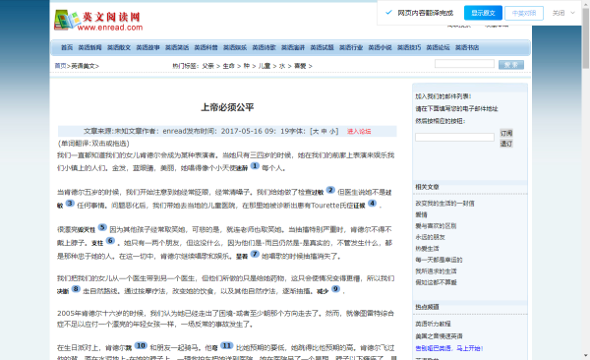Open 首页 in the navigation bar
Image resolution: width=590 pixels, height=360 pixels.
67,47
